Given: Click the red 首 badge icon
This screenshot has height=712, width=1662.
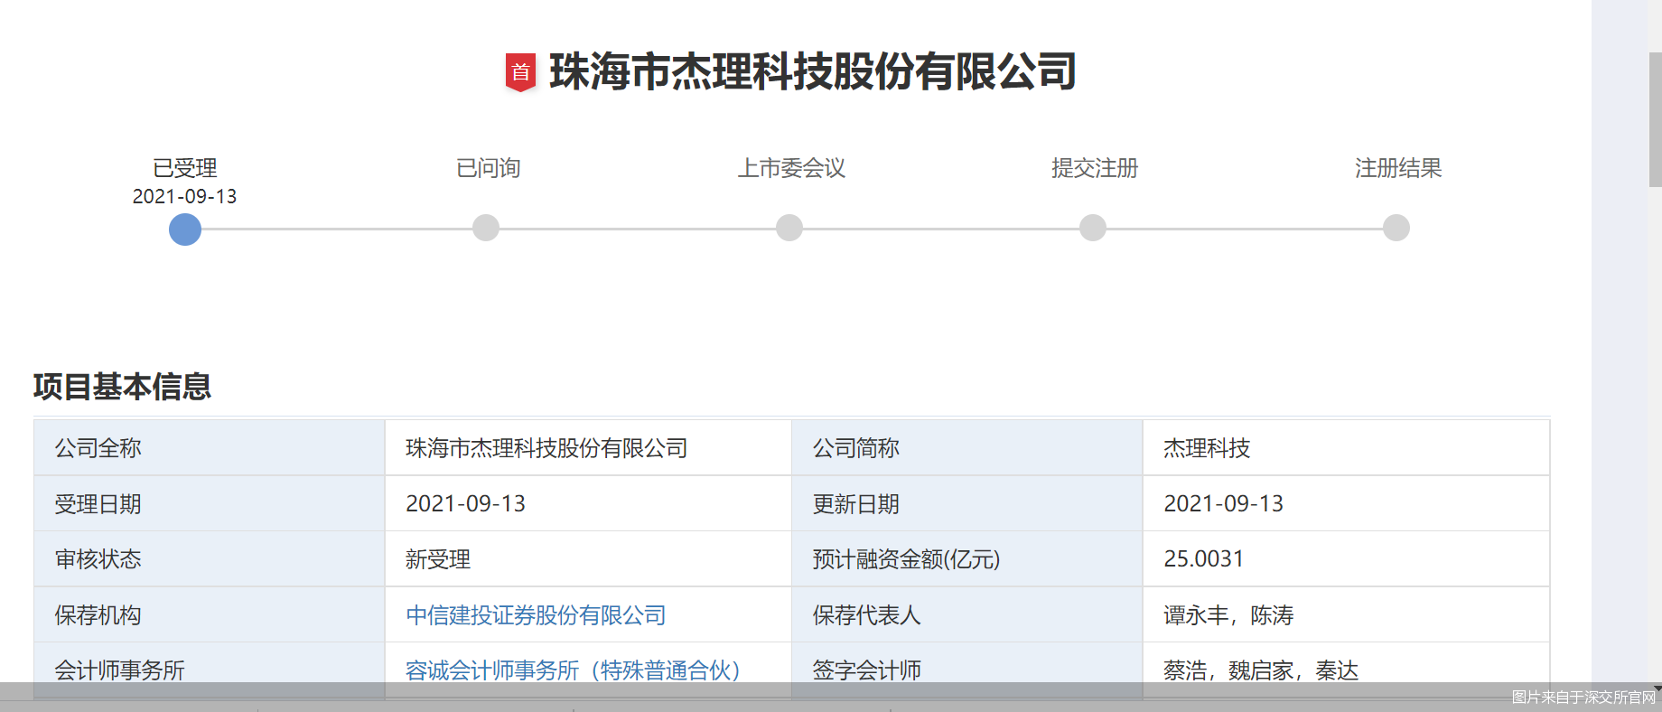Looking at the screenshot, I should [520, 72].
